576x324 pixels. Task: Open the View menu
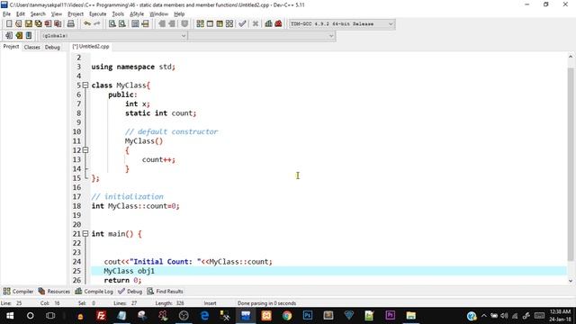(56, 14)
